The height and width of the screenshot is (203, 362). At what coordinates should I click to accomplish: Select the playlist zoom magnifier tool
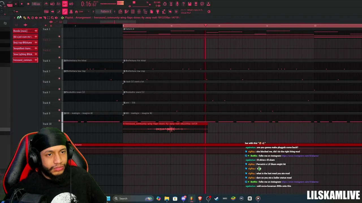click(x=52, y=18)
